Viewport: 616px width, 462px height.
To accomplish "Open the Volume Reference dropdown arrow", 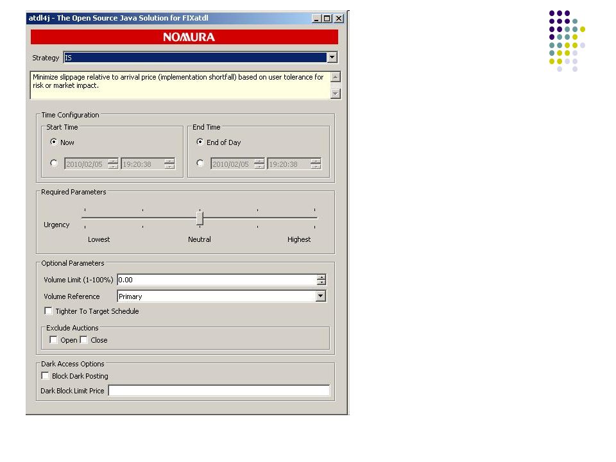I will click(321, 296).
